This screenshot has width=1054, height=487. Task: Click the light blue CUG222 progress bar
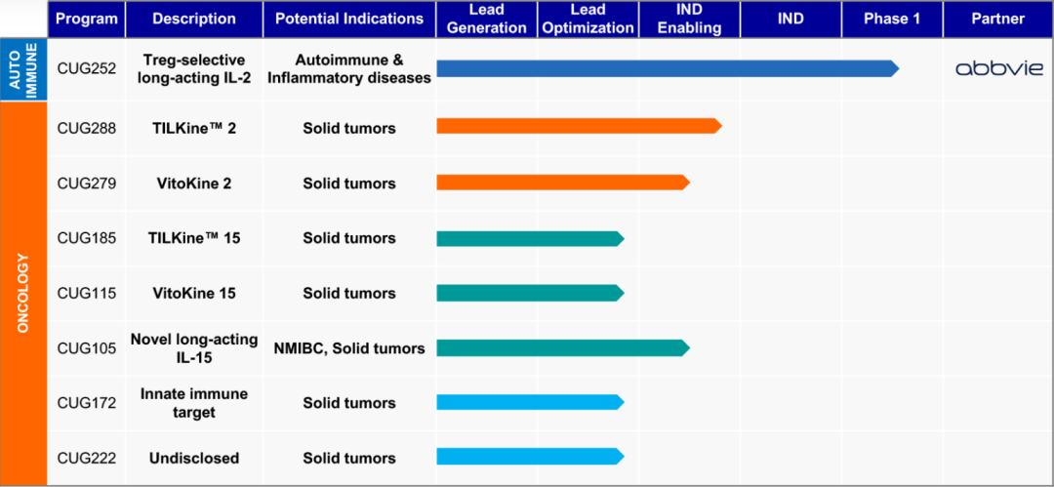[x=528, y=457]
